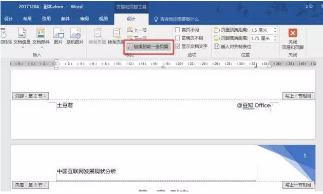Increase header top distance stepper
Viewport: 323px width, 194px height.
pos(275,29)
